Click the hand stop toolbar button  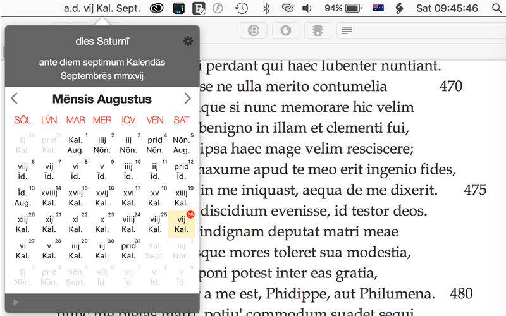click(x=286, y=30)
